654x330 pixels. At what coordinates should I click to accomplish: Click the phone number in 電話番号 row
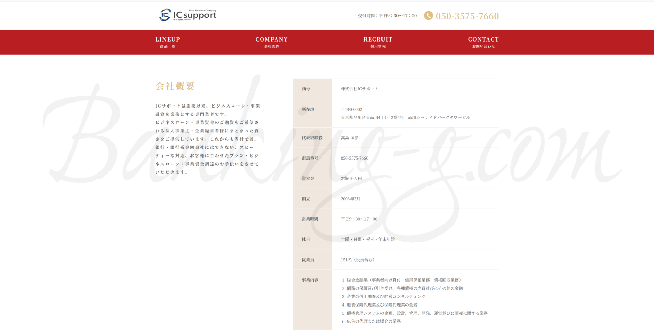354,159
